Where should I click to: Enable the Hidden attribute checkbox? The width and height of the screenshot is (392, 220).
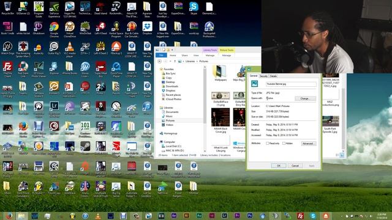(x=284, y=144)
